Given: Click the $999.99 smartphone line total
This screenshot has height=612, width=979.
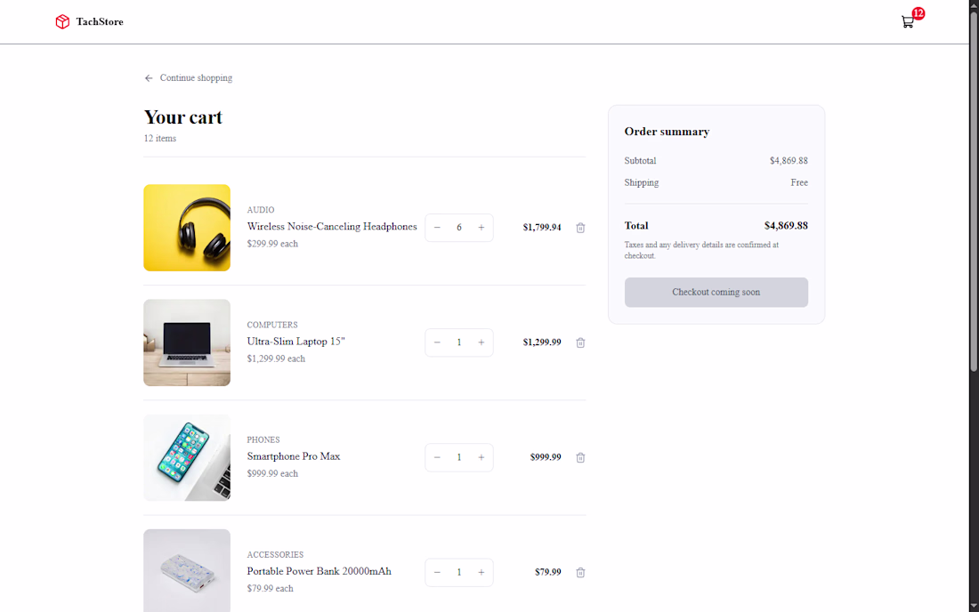Looking at the screenshot, I should pos(546,456).
